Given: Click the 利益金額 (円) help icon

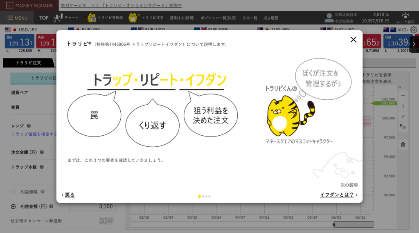Looking at the screenshot, I should (51, 206).
